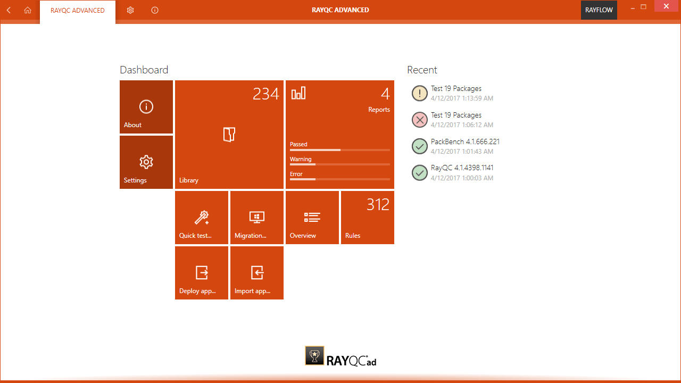Launch the Quick test wizard tile

(x=202, y=218)
